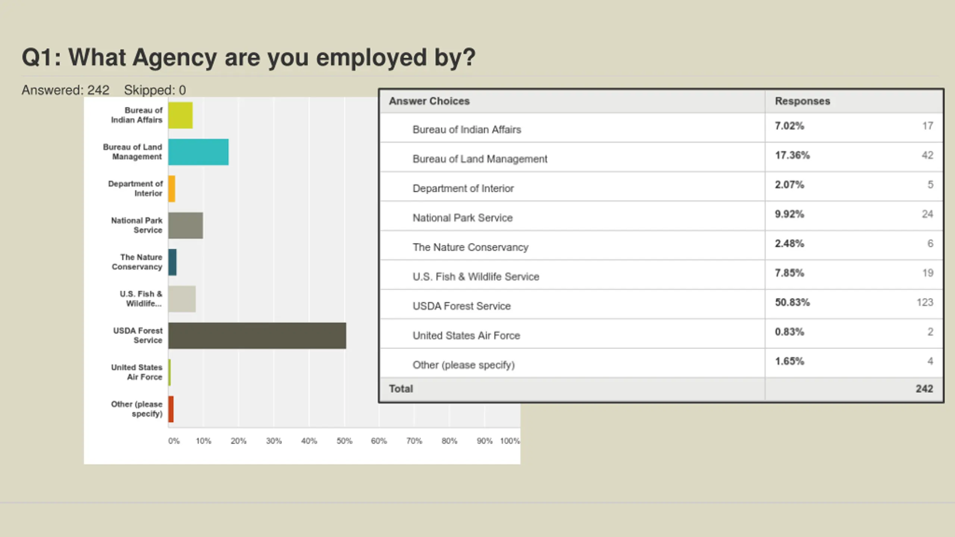Click the dark USDA Forest Service bar
The height and width of the screenshot is (537, 955).
(x=257, y=336)
